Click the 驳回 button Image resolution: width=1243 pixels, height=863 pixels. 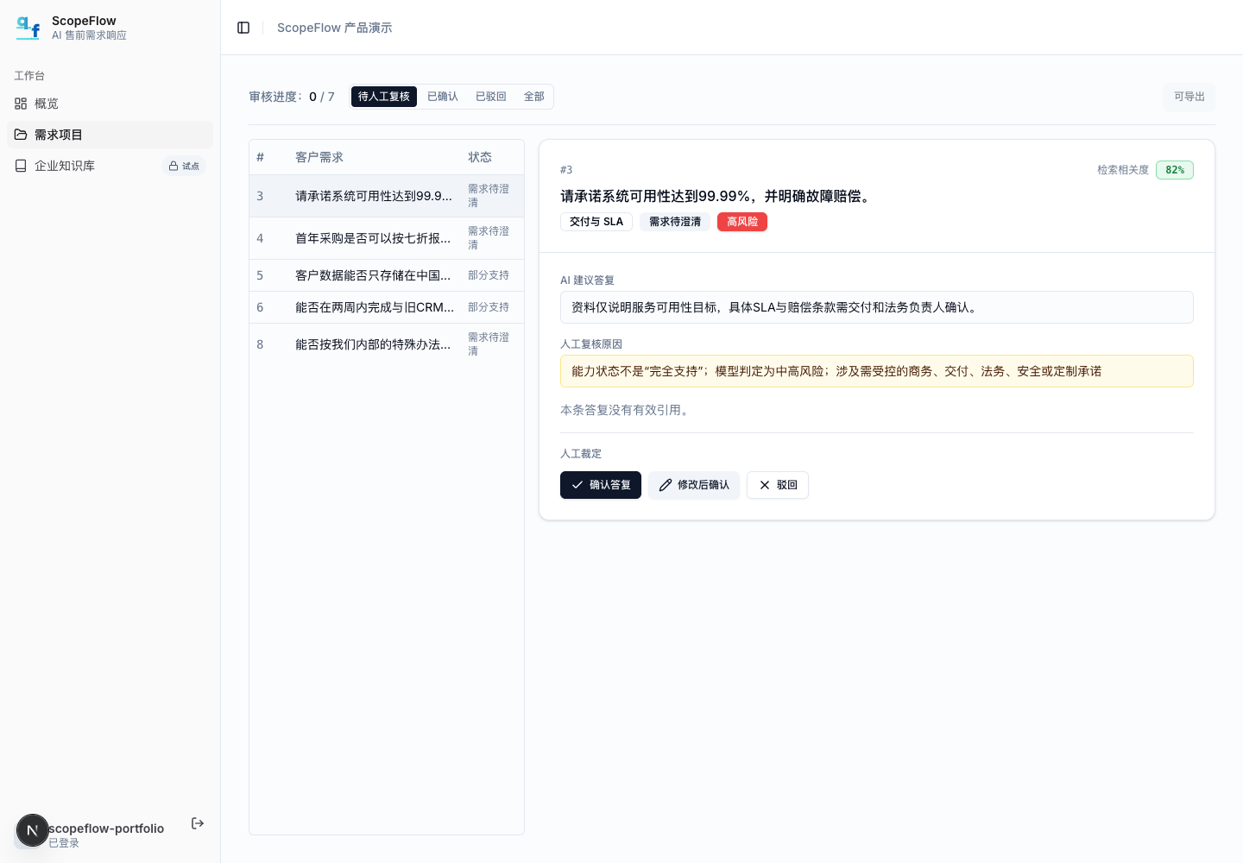[x=778, y=485]
